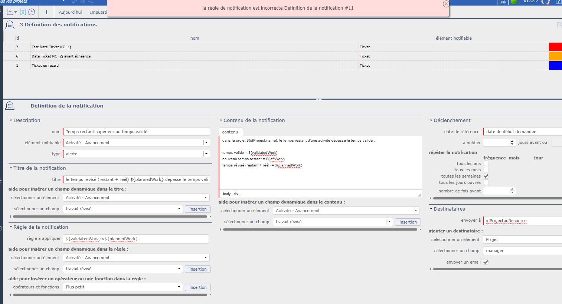Click 'insertion' button next to titre field selector
The width and height of the screenshot is (562, 304).
point(198,209)
